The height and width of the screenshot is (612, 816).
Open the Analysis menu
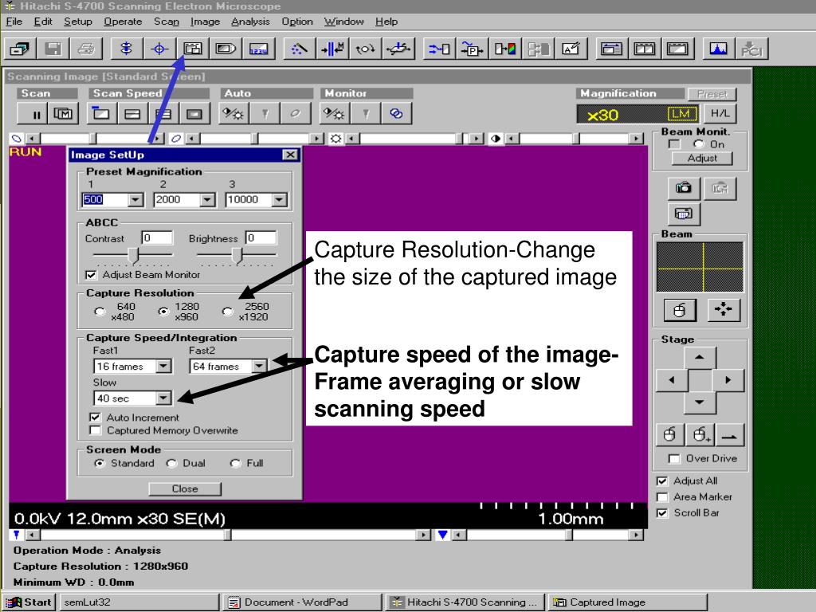pos(251,22)
